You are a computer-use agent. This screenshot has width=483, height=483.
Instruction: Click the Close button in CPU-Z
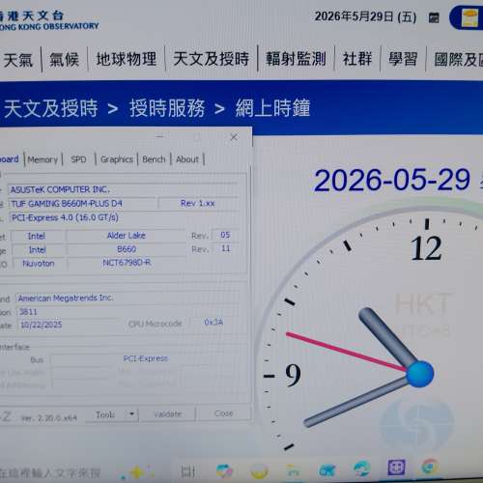coord(223,413)
